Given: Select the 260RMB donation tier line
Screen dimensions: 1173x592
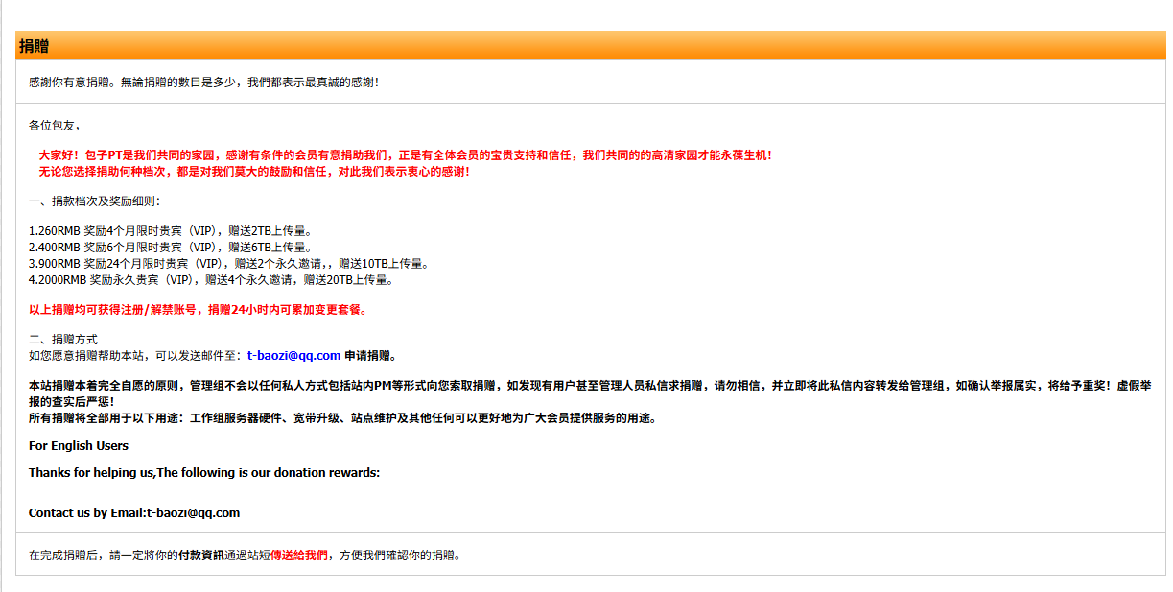Looking at the screenshot, I should (171, 231).
